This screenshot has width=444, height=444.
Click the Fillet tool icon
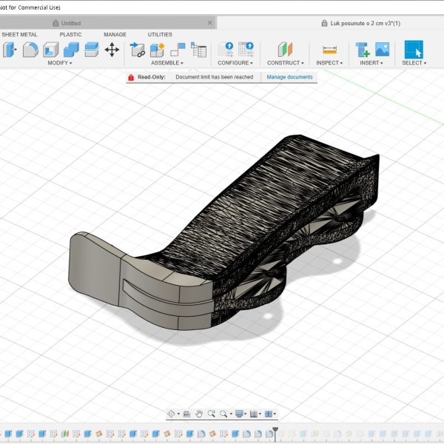point(30,50)
